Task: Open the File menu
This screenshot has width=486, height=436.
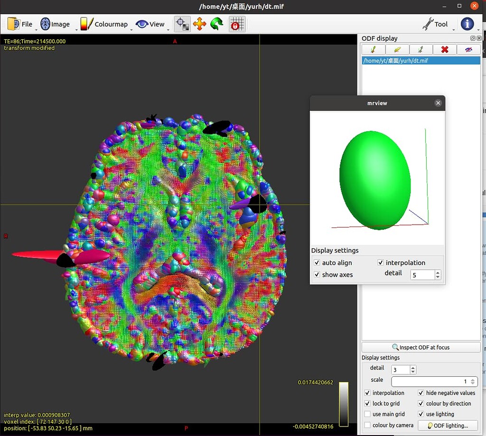Action: (x=20, y=24)
